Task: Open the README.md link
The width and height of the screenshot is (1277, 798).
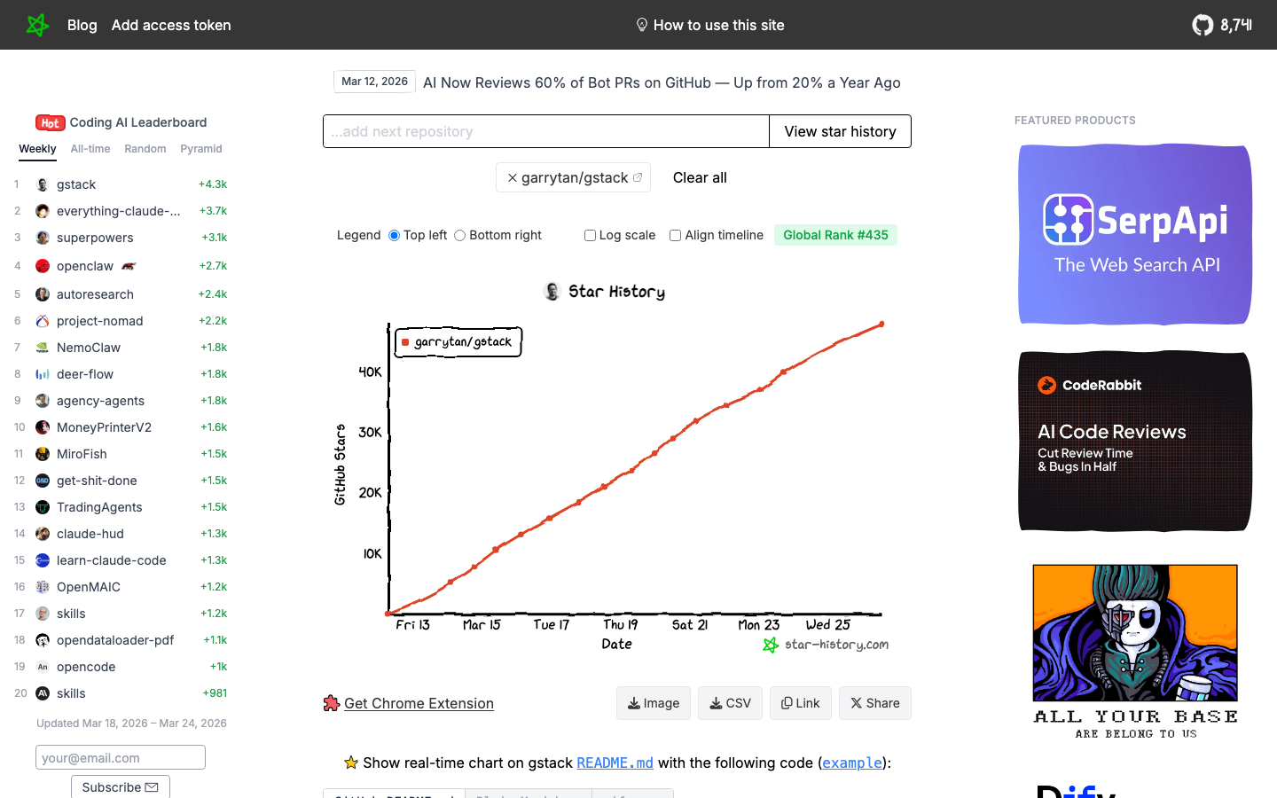Action: [615, 763]
